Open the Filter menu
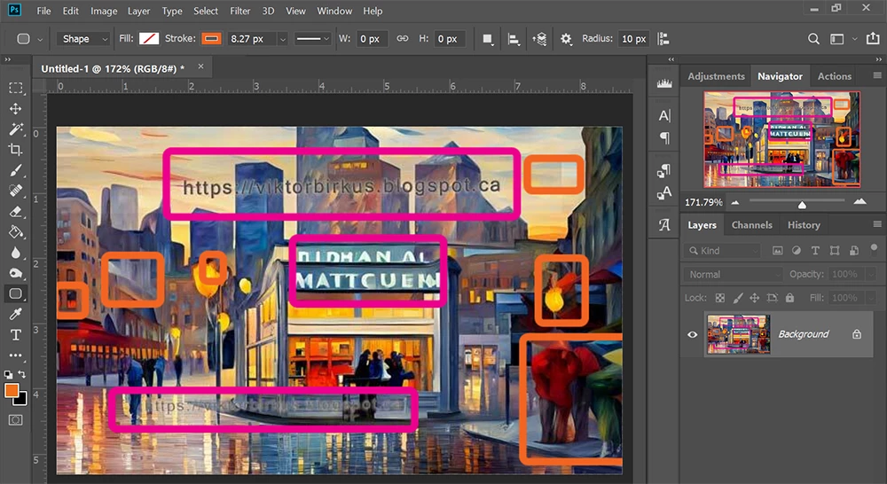This screenshot has width=887, height=484. click(239, 12)
